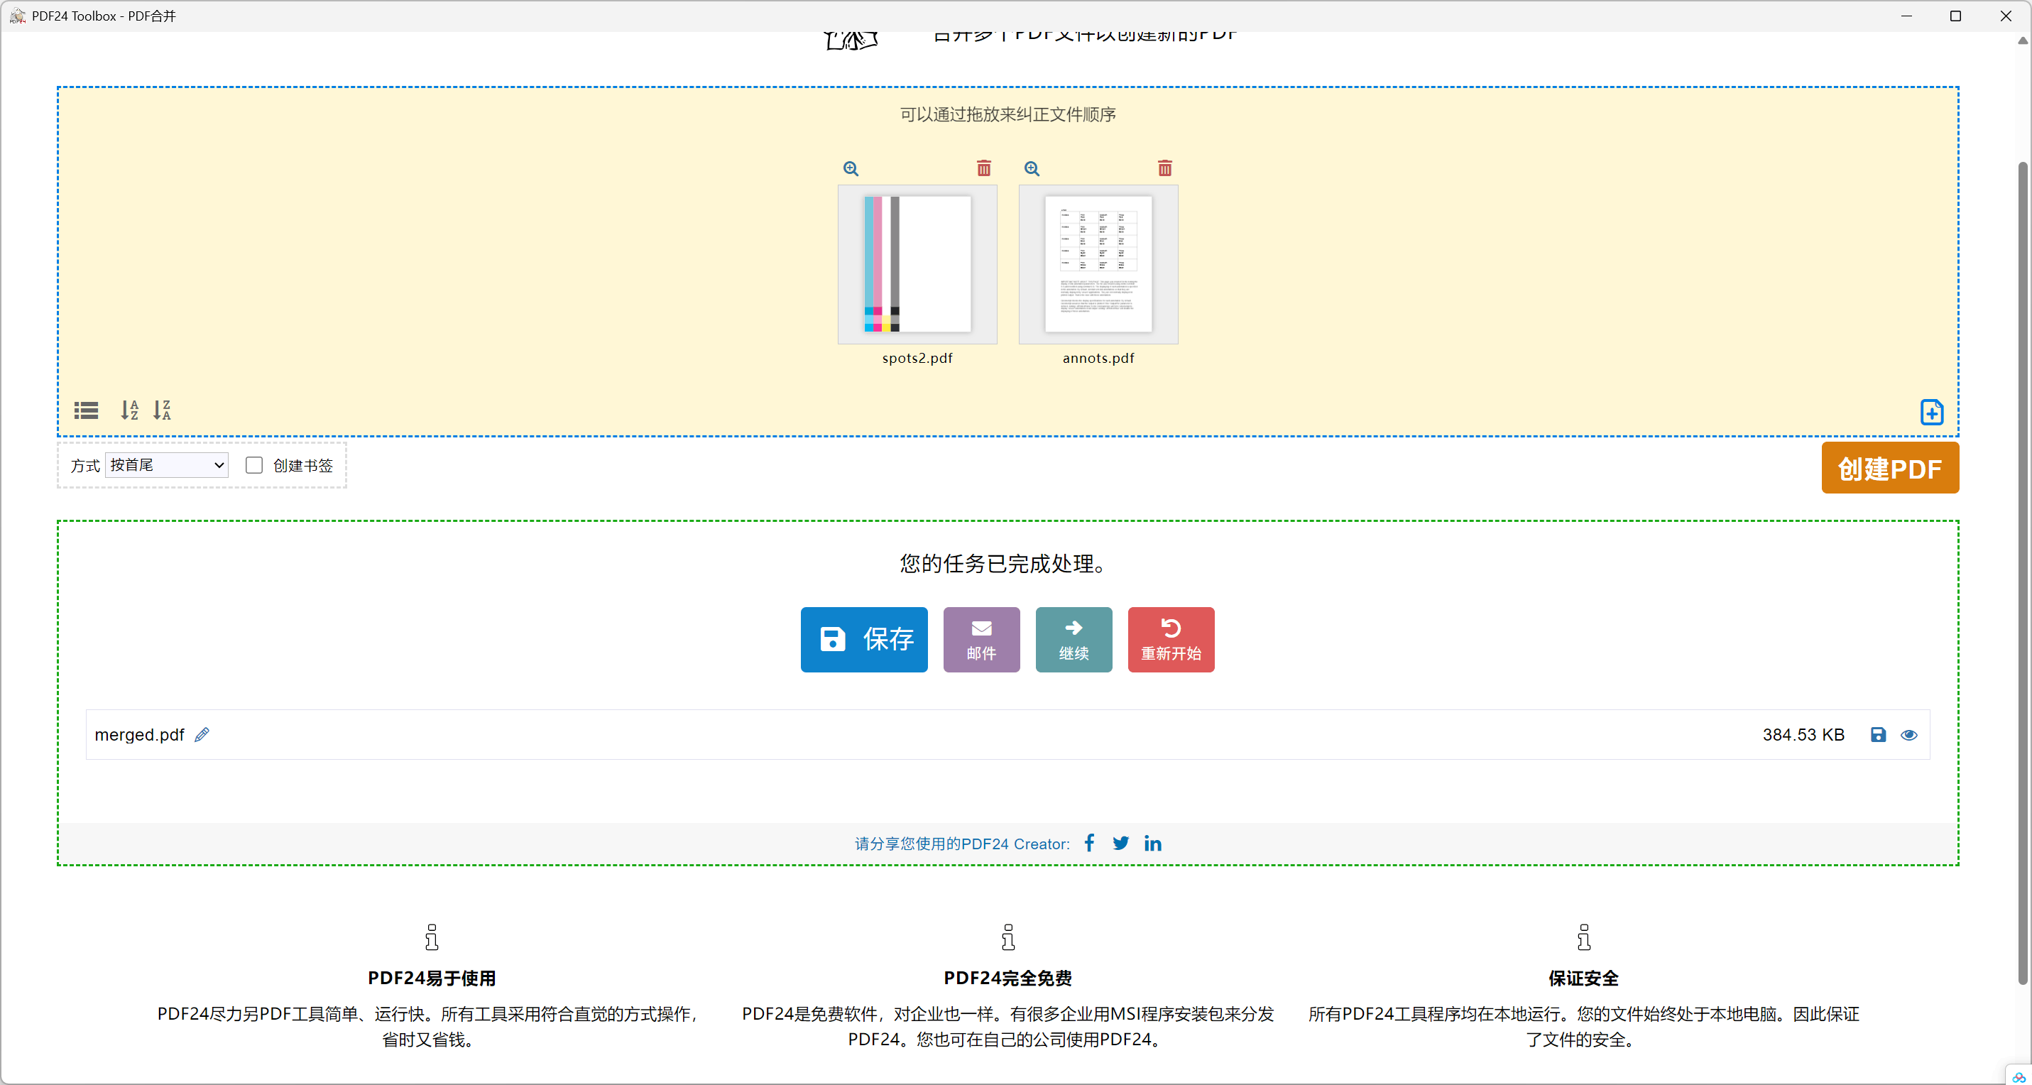Click the 继续 continue button

(1073, 639)
